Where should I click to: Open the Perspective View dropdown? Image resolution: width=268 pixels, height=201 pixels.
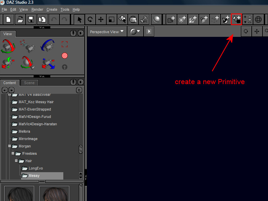[107, 31]
